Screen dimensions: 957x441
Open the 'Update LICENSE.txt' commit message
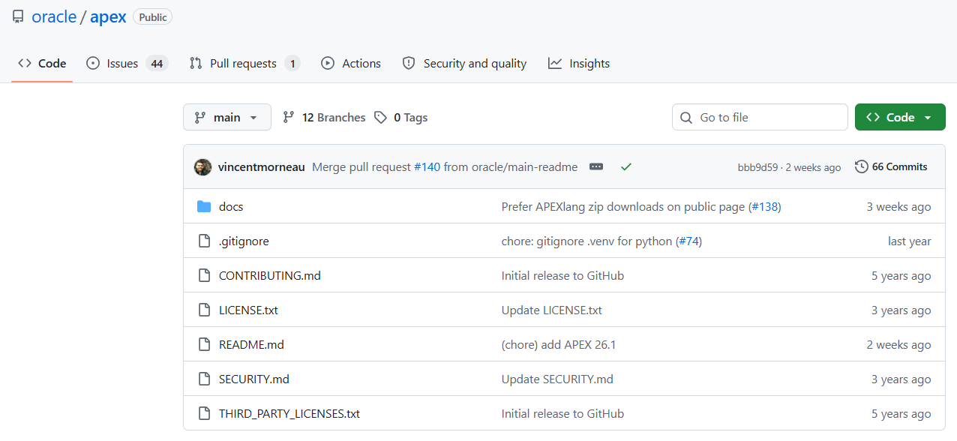551,310
